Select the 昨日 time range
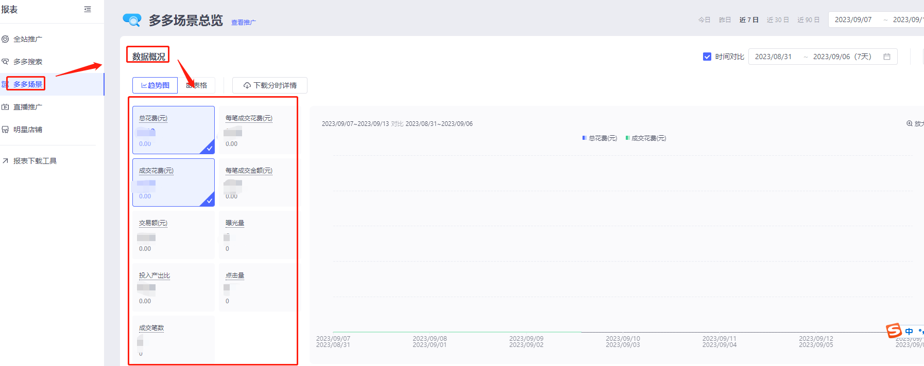 tap(725, 20)
